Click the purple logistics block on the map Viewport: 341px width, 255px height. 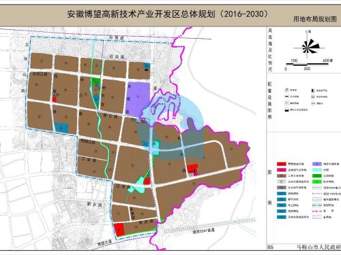[x=138, y=98]
